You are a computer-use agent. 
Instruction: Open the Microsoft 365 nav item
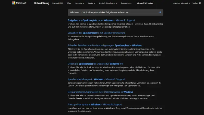pyautogui.click(x=57, y=3)
